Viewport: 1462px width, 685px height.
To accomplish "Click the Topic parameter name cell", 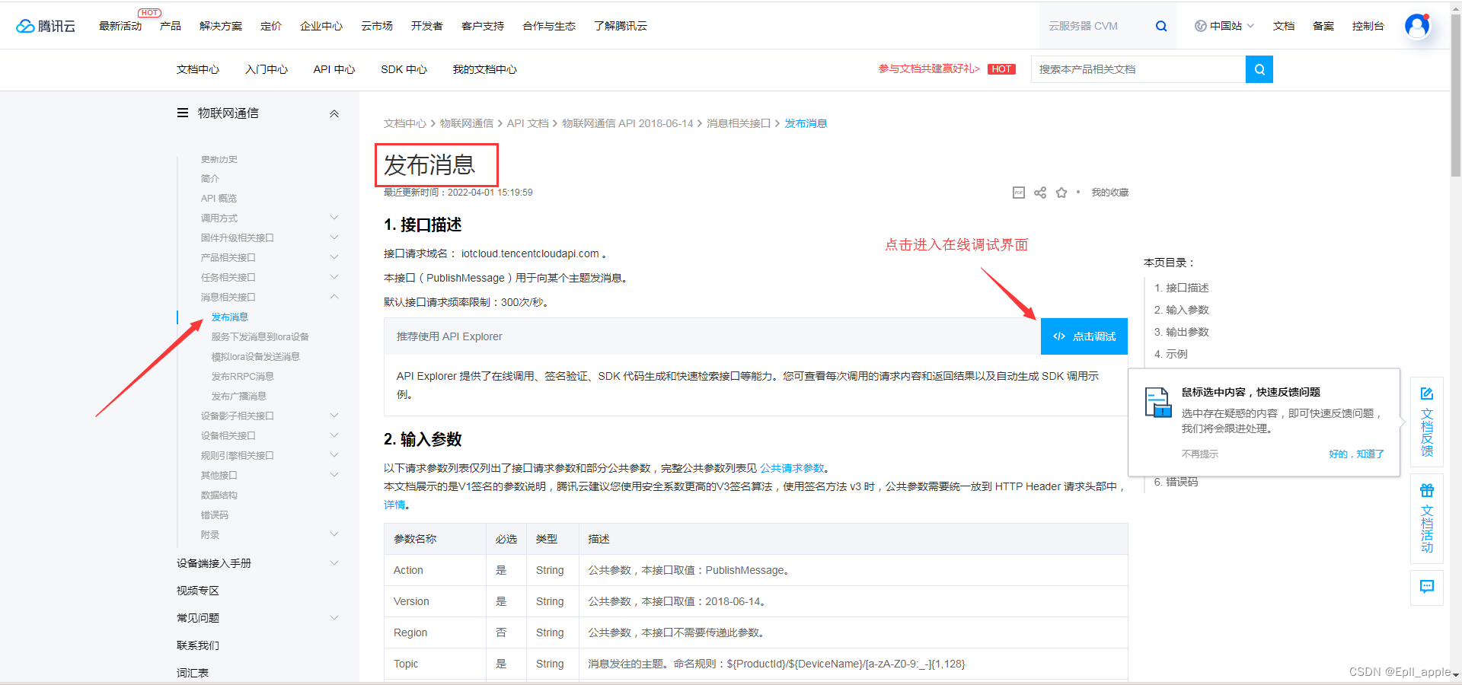I will [435, 664].
